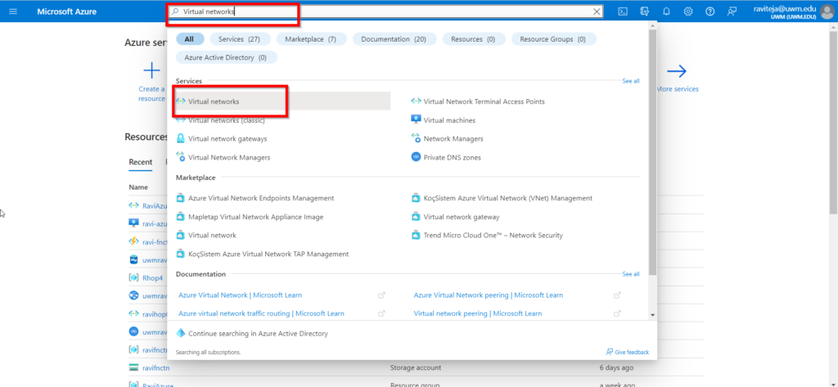Screen dimensions: 838x387
Task: Click scrollbar down arrow in search panel
Action: pyautogui.click(x=652, y=315)
